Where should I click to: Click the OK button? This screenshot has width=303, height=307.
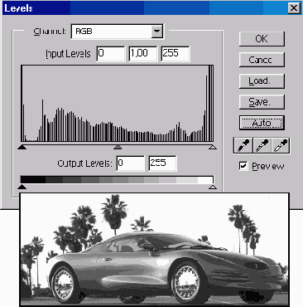(x=262, y=39)
